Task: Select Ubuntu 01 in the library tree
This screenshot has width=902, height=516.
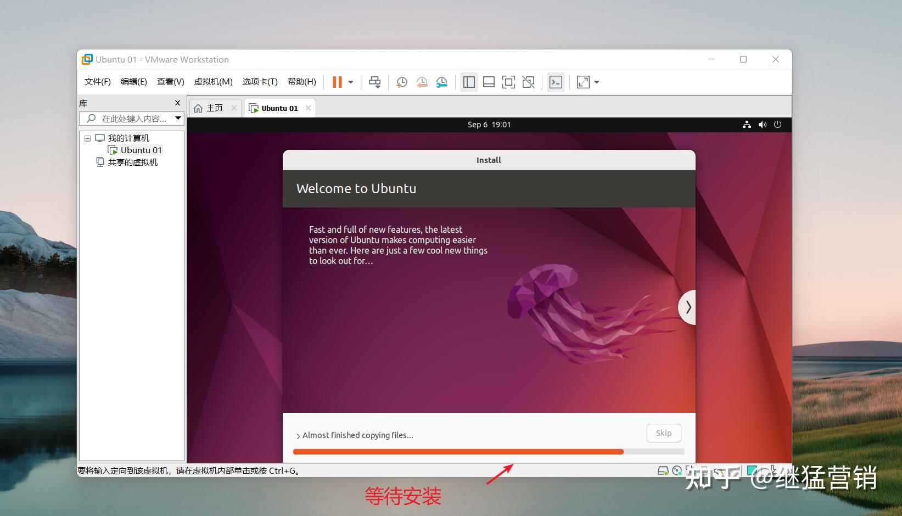Action: 141,150
